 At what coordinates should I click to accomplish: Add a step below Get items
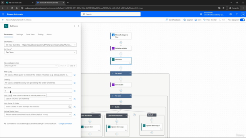click(121, 68)
